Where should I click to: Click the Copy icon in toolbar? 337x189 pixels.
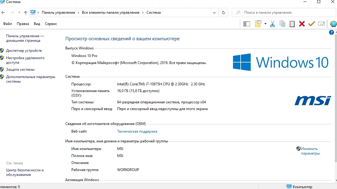pos(282,24)
